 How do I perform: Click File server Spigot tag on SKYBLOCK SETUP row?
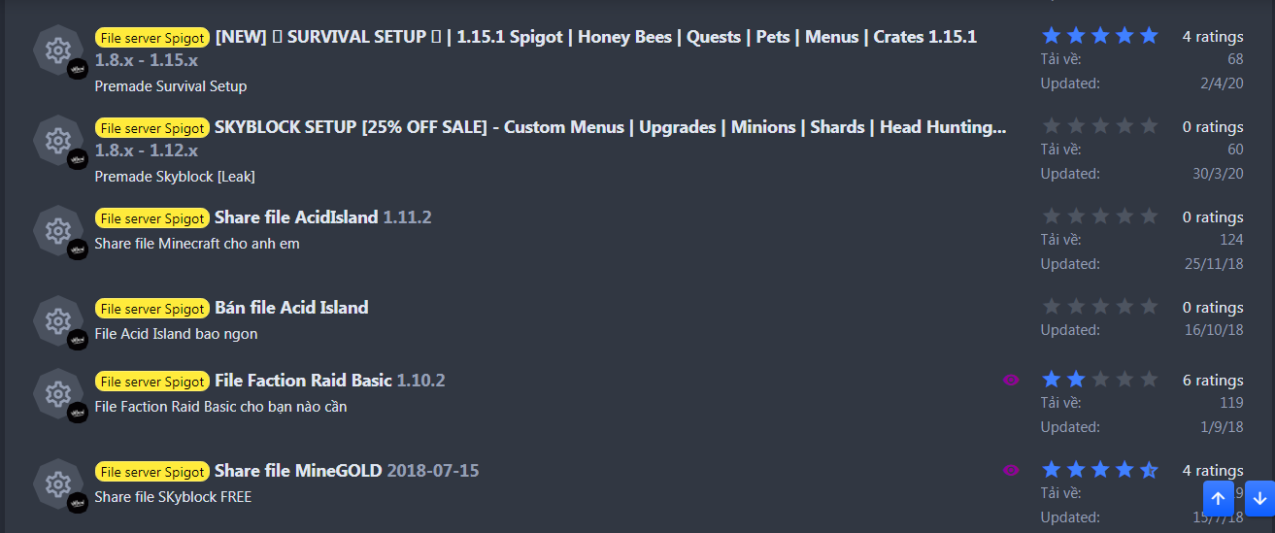tap(152, 128)
